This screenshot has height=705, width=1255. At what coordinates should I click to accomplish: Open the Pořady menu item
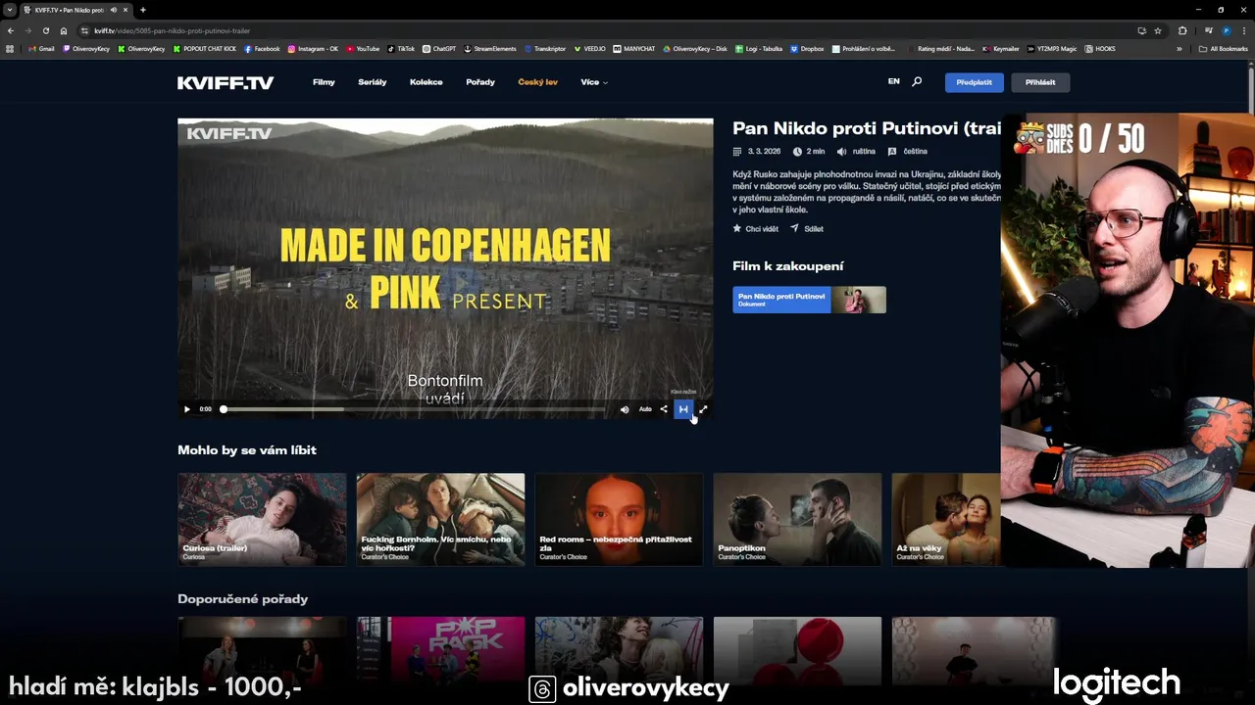point(480,82)
